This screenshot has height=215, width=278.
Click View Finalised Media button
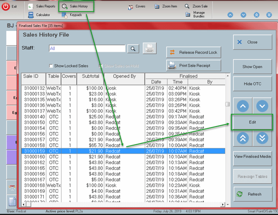point(252,158)
